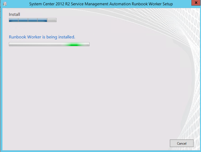Screen dimensions: 201x152
Task: Click 'Runbook Worker is being installed' status text
Action: (x=42, y=37)
